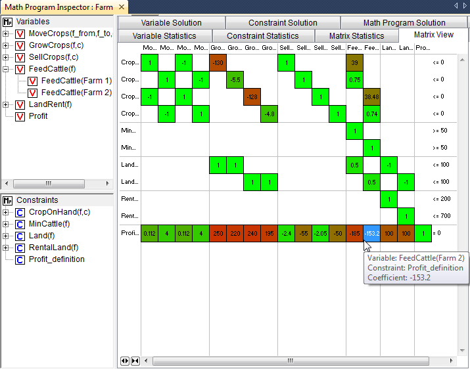Click the Profit_definition constraint C icon
The width and height of the screenshot is (470, 369).
20,259
